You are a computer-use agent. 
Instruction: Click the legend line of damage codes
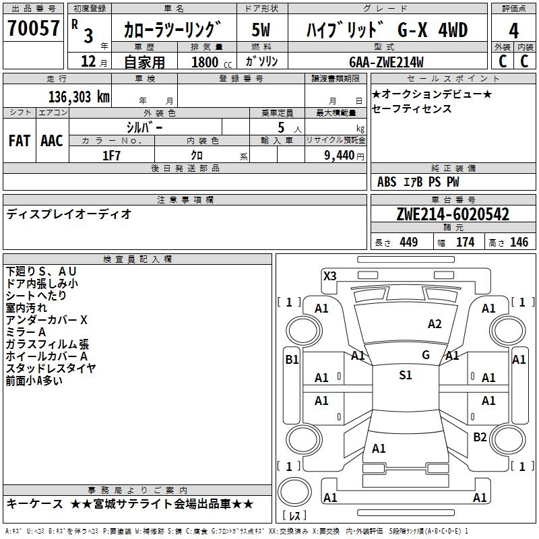[236, 531]
